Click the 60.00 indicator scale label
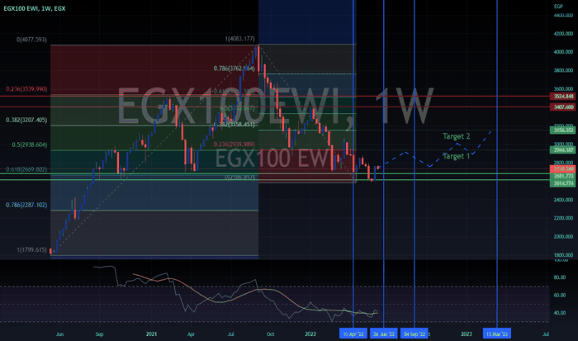The height and width of the screenshot is (341, 578). (560, 296)
